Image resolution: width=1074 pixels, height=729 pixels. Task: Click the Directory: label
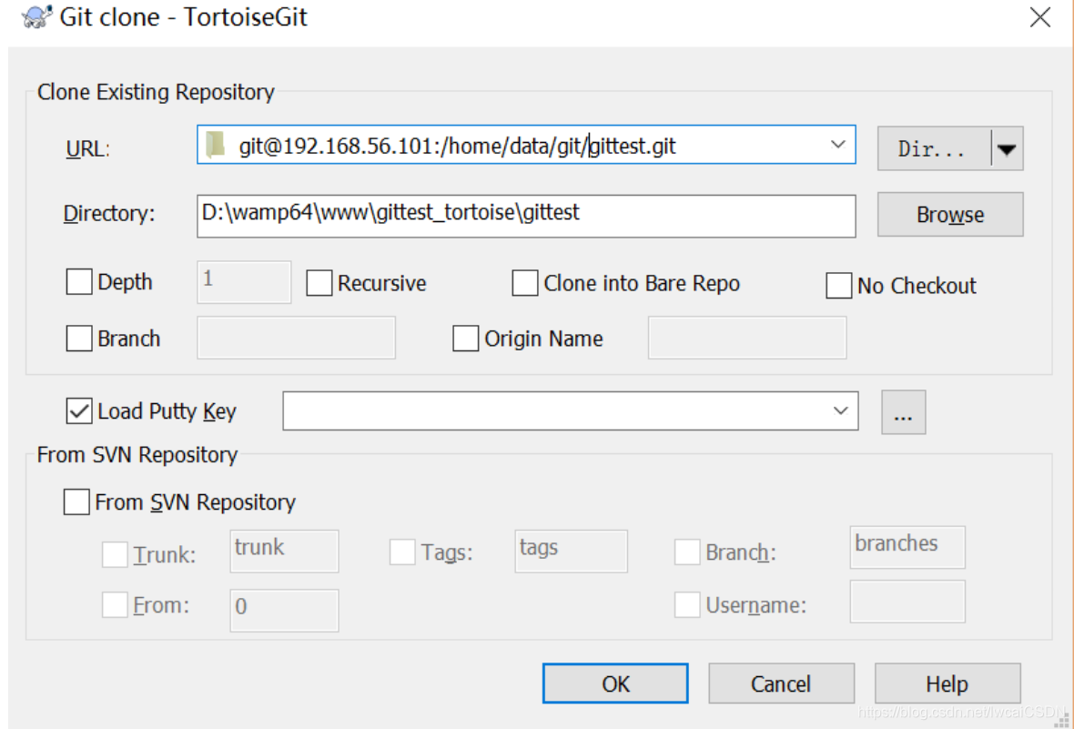point(109,214)
